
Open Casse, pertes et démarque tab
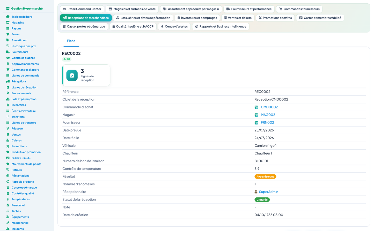coord(84,27)
